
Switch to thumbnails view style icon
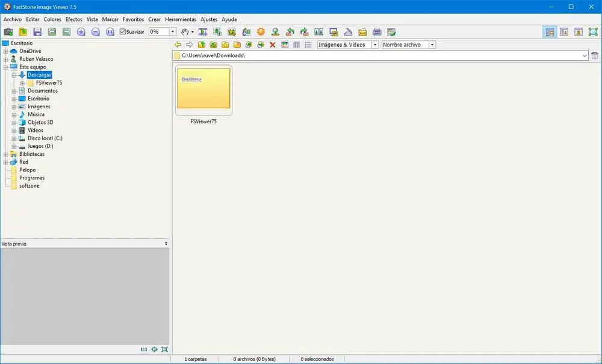285,45
